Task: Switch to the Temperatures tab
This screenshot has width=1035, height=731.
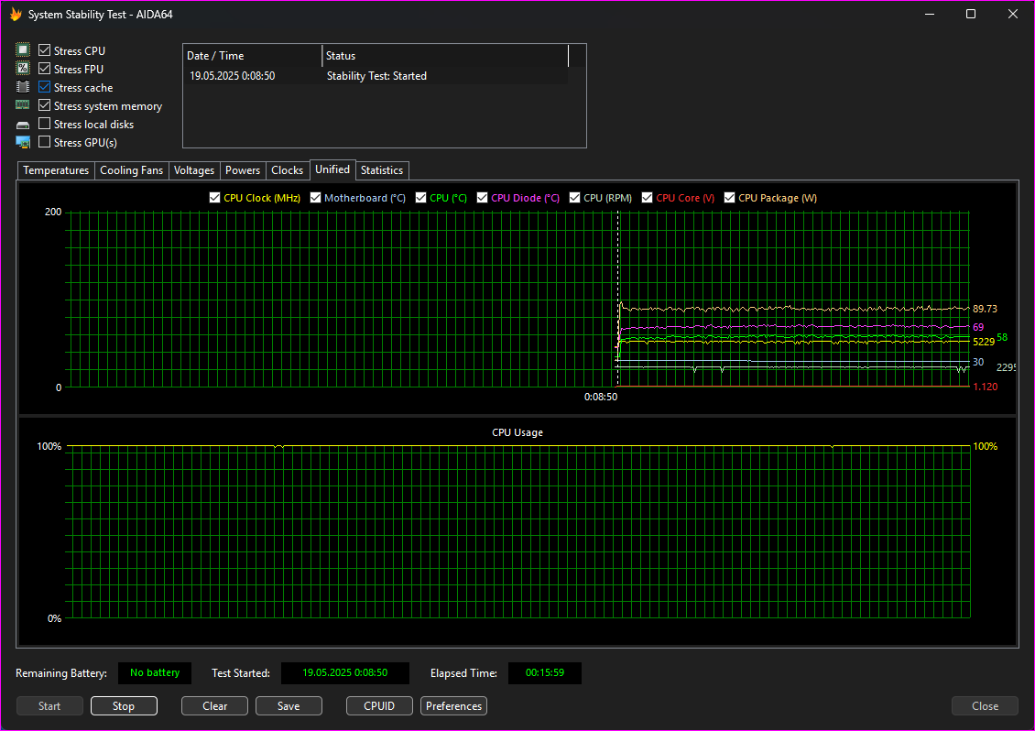Action: tap(56, 170)
